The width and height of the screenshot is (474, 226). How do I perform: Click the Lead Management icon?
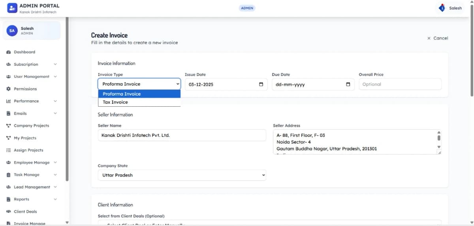[x=8, y=187]
